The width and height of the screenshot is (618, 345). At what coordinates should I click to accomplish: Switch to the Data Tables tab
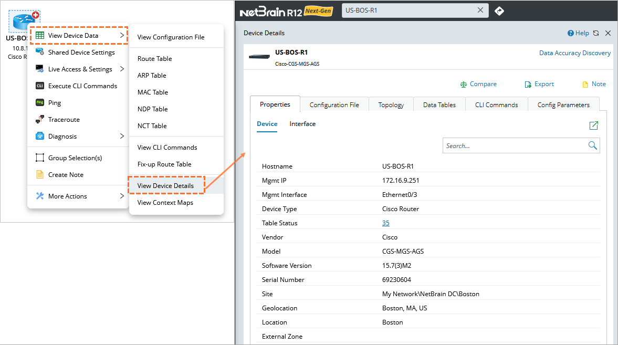(x=439, y=104)
